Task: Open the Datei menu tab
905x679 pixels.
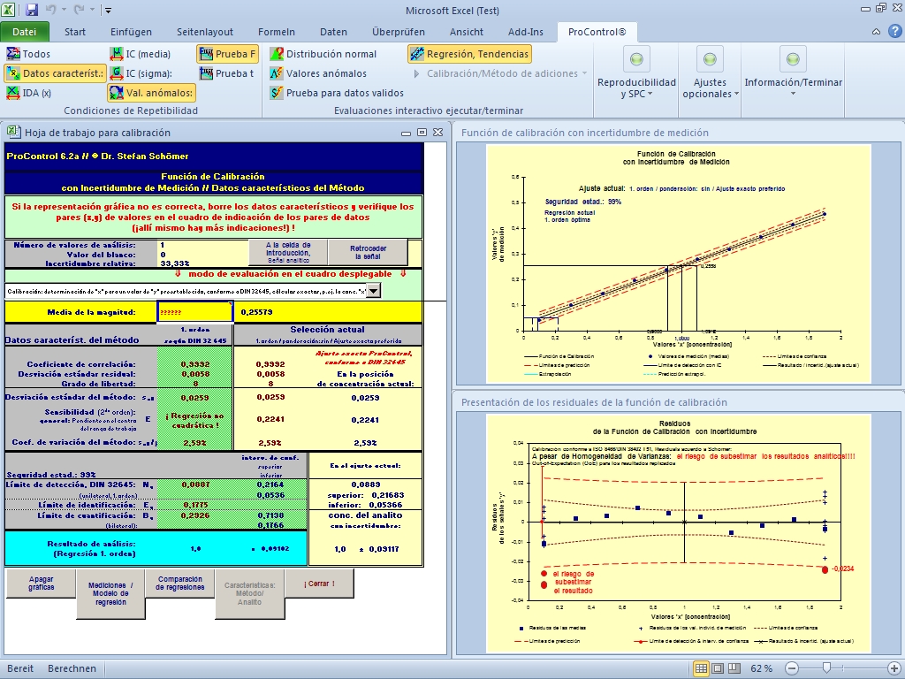Action: coord(25,32)
